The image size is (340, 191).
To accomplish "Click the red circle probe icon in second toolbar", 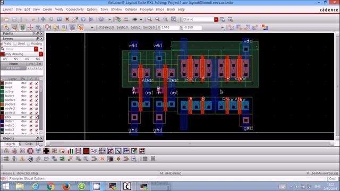I will click(x=48, y=28).
